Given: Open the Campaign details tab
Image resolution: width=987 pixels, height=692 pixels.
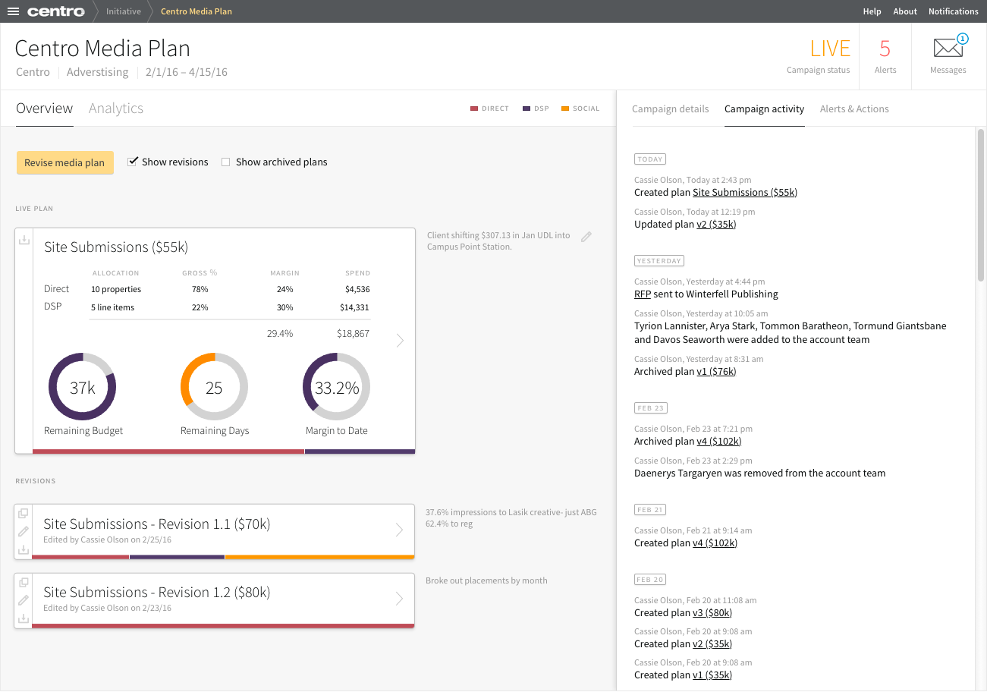Looking at the screenshot, I should pyautogui.click(x=671, y=109).
